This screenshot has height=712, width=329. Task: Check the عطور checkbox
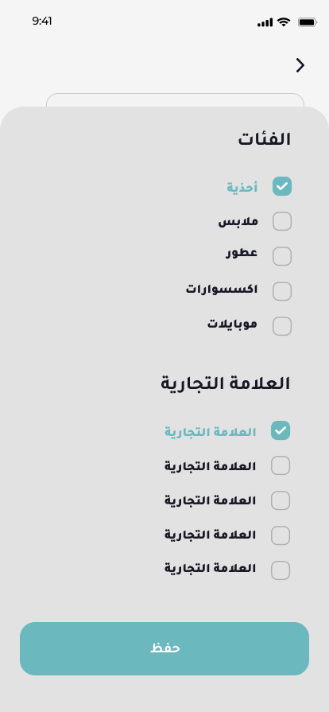click(x=282, y=256)
